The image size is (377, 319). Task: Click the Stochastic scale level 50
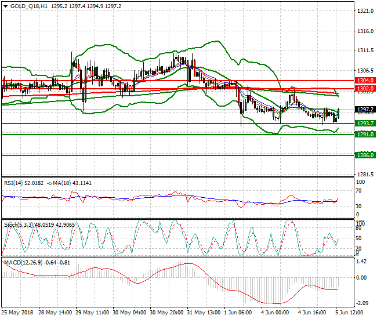(358, 238)
